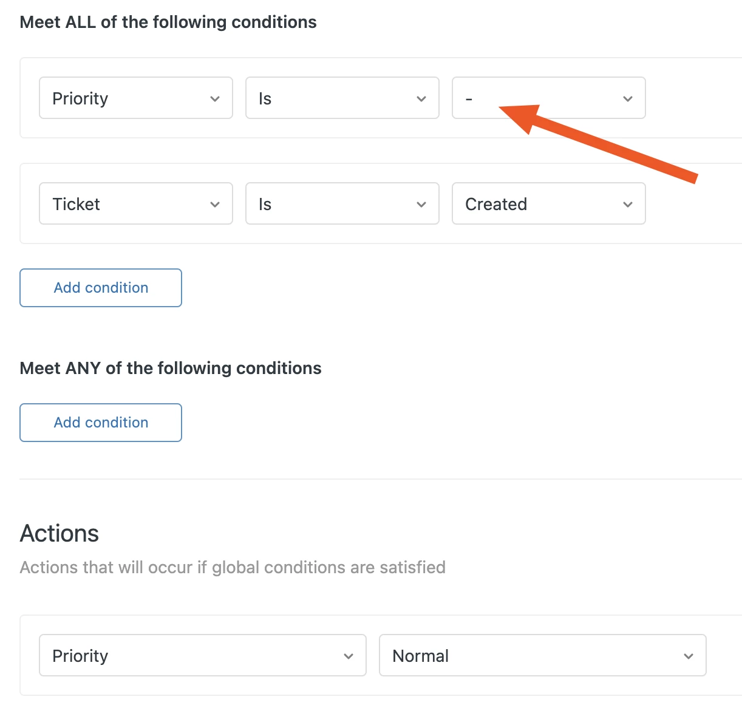Click the chevron on the Normal dropdown
This screenshot has width=742, height=708.
[x=689, y=656]
